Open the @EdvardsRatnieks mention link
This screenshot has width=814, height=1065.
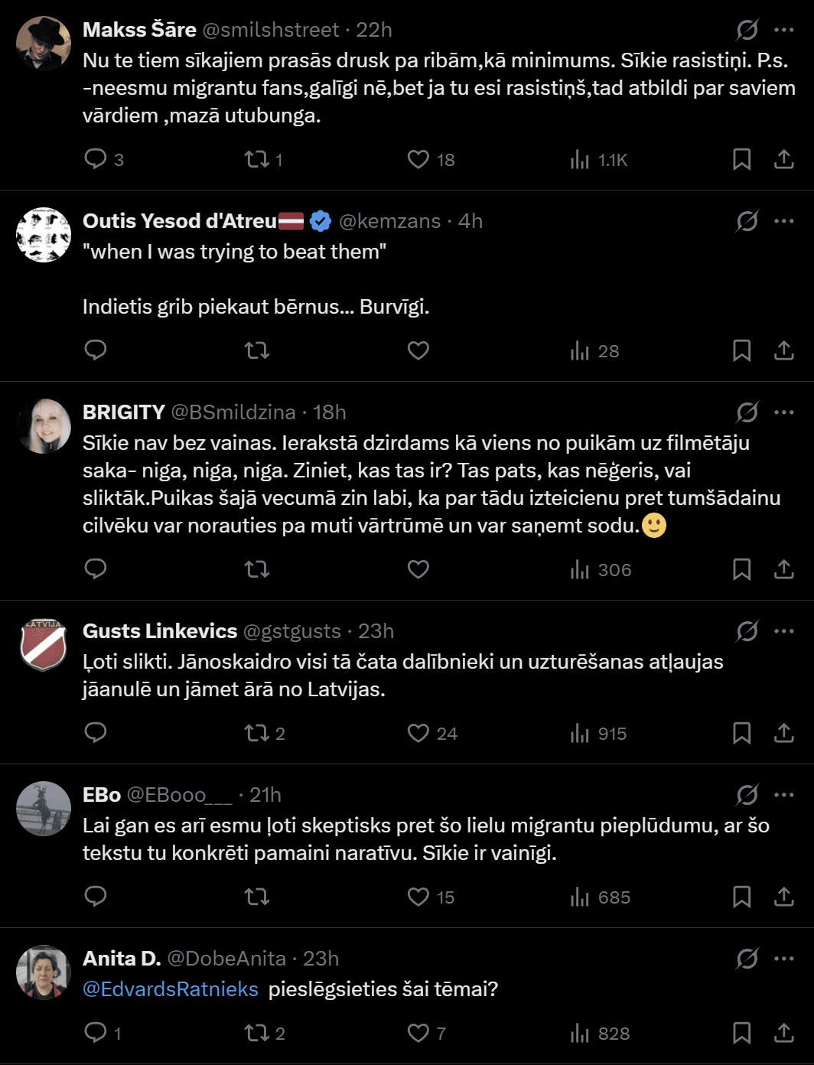[171, 989]
